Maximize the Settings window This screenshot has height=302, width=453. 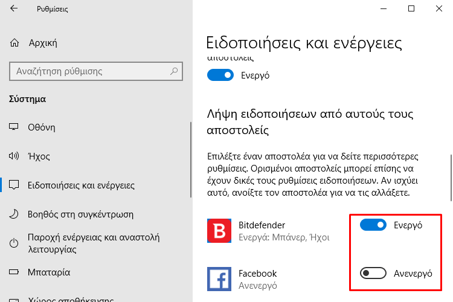[411, 8]
